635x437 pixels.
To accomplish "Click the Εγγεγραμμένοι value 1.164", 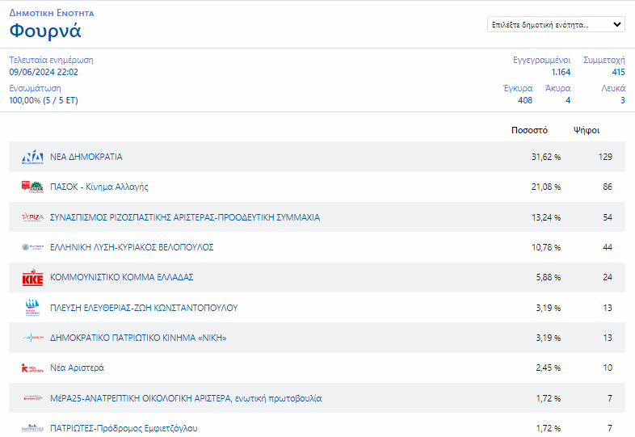I will [561, 72].
